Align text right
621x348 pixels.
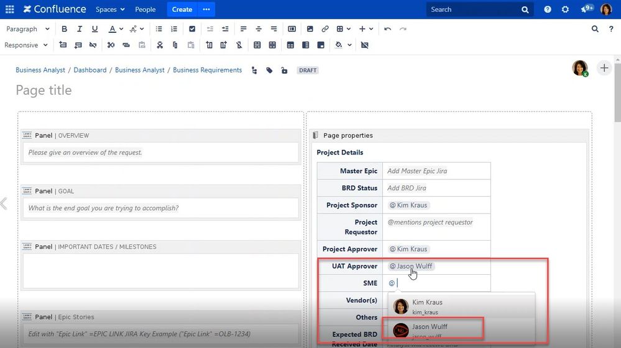tap(274, 29)
